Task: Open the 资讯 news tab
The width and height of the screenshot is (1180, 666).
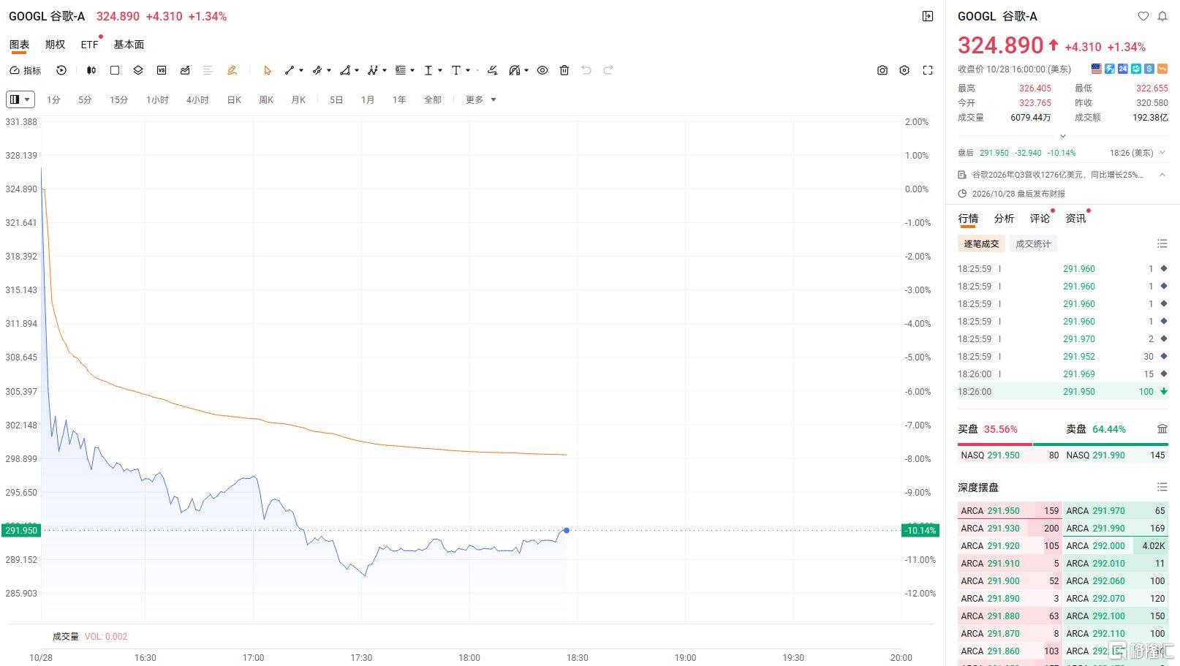Action: 1075,219
